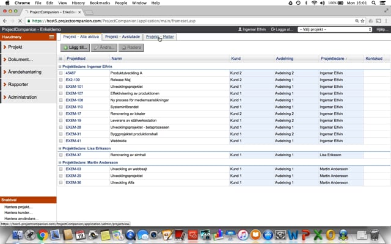Tick the checkbox for project EXEM-101
Screen dimensions: 391x244
(61, 87)
